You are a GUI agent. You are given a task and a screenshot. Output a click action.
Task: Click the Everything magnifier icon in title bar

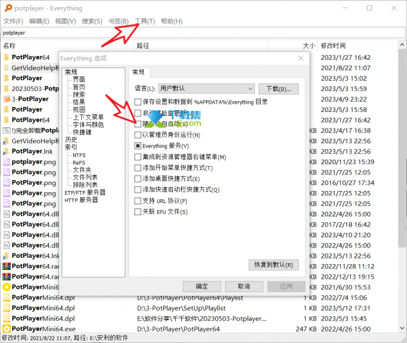8,8
